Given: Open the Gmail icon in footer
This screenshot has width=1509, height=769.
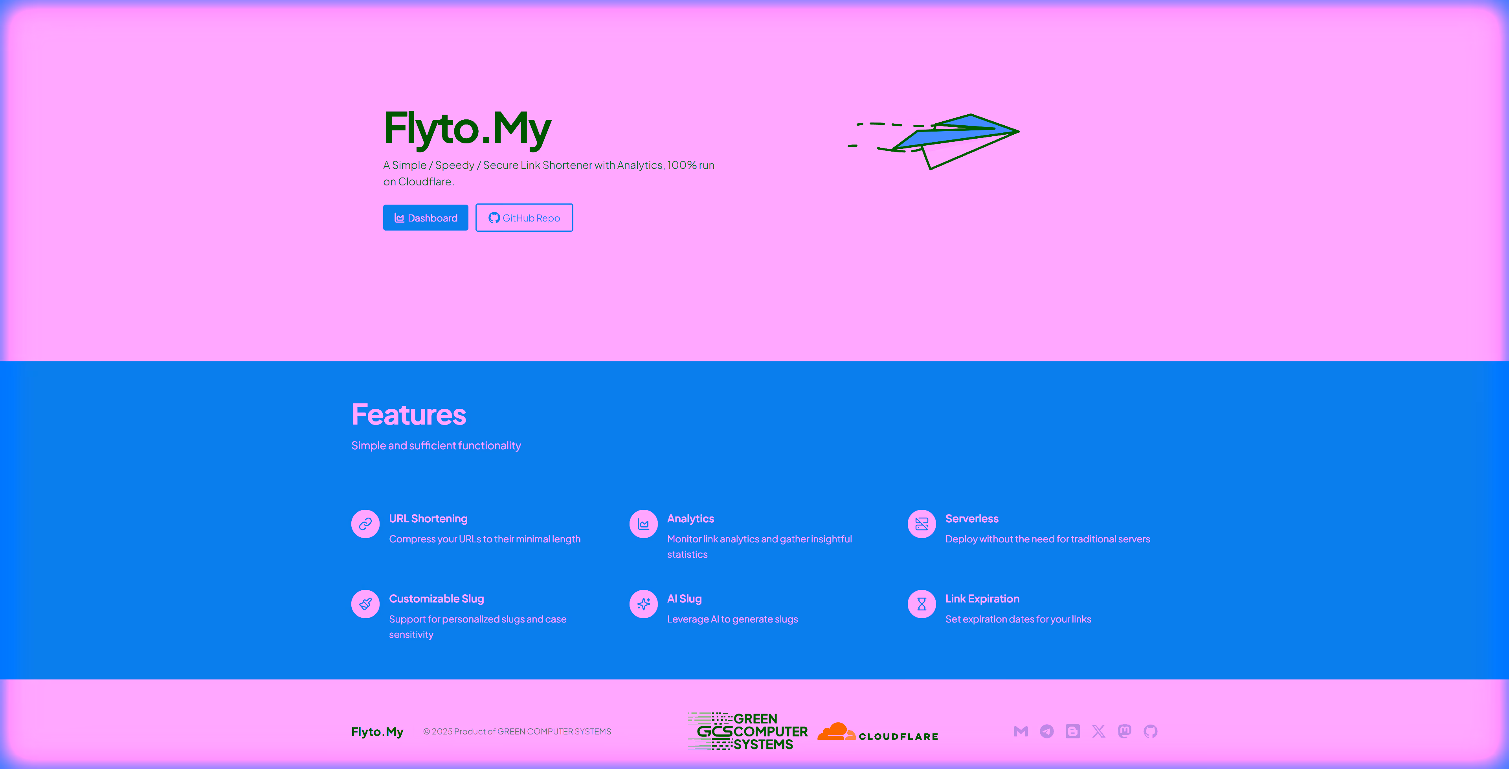Looking at the screenshot, I should 1021,731.
